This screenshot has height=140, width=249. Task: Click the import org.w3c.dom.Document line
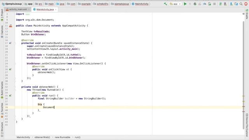pos(35,20)
